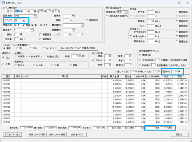Select the 2025/06 result row
This screenshot has width=192, height=142.
(94, 99)
